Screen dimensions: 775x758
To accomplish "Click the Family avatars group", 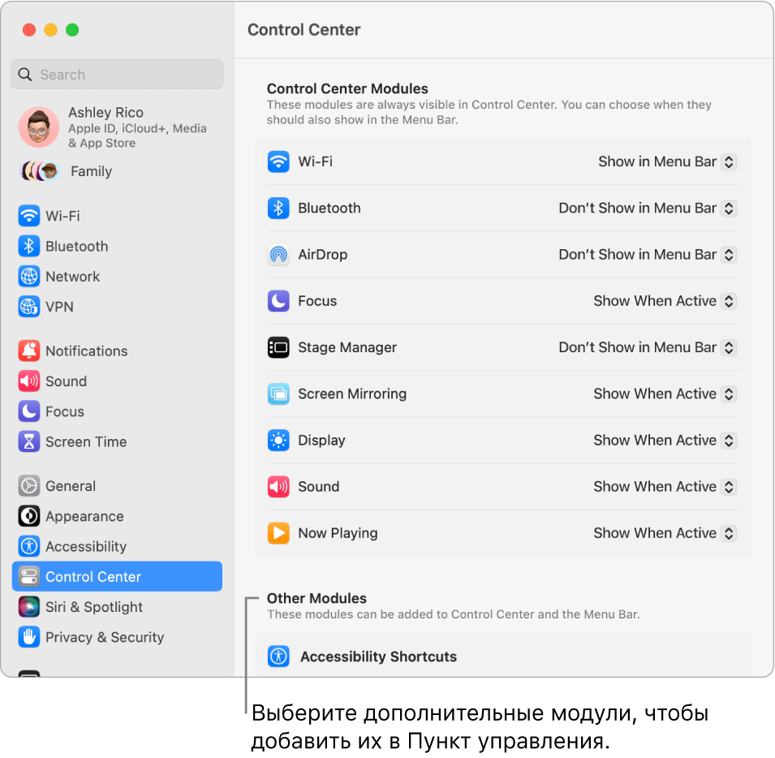I will [40, 171].
